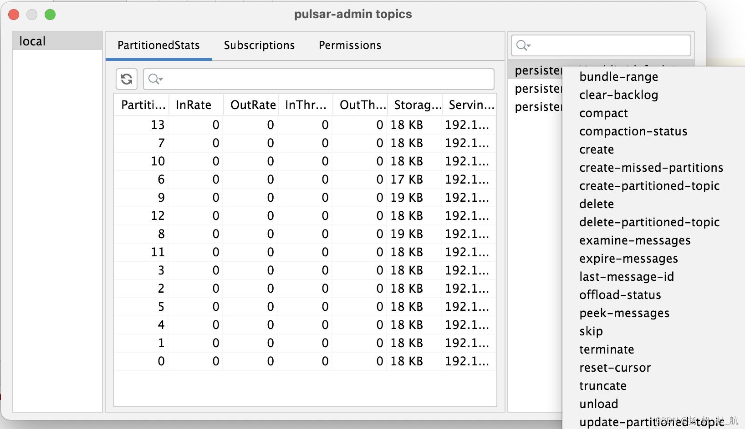The height and width of the screenshot is (429, 745).
Task: Choose the terminate action
Action: pyautogui.click(x=606, y=349)
